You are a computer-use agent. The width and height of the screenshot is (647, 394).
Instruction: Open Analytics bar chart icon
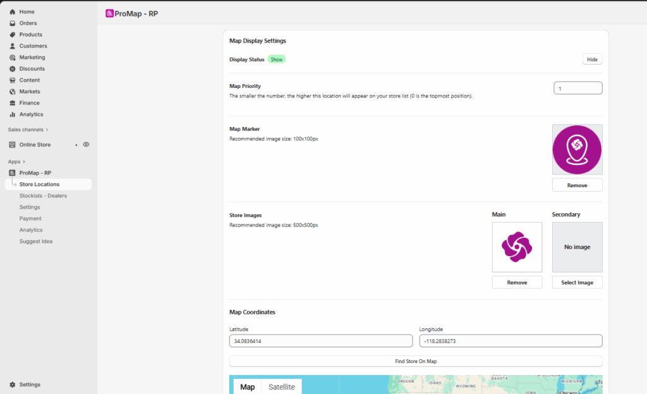tap(12, 114)
